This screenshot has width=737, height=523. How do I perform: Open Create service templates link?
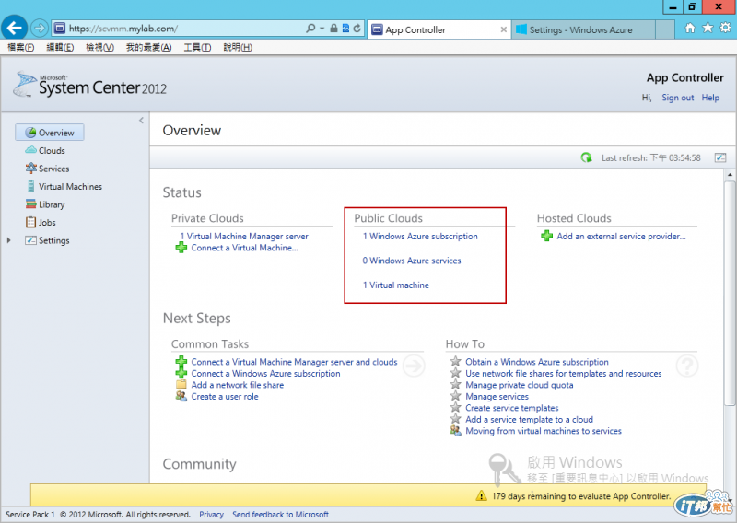(x=512, y=408)
